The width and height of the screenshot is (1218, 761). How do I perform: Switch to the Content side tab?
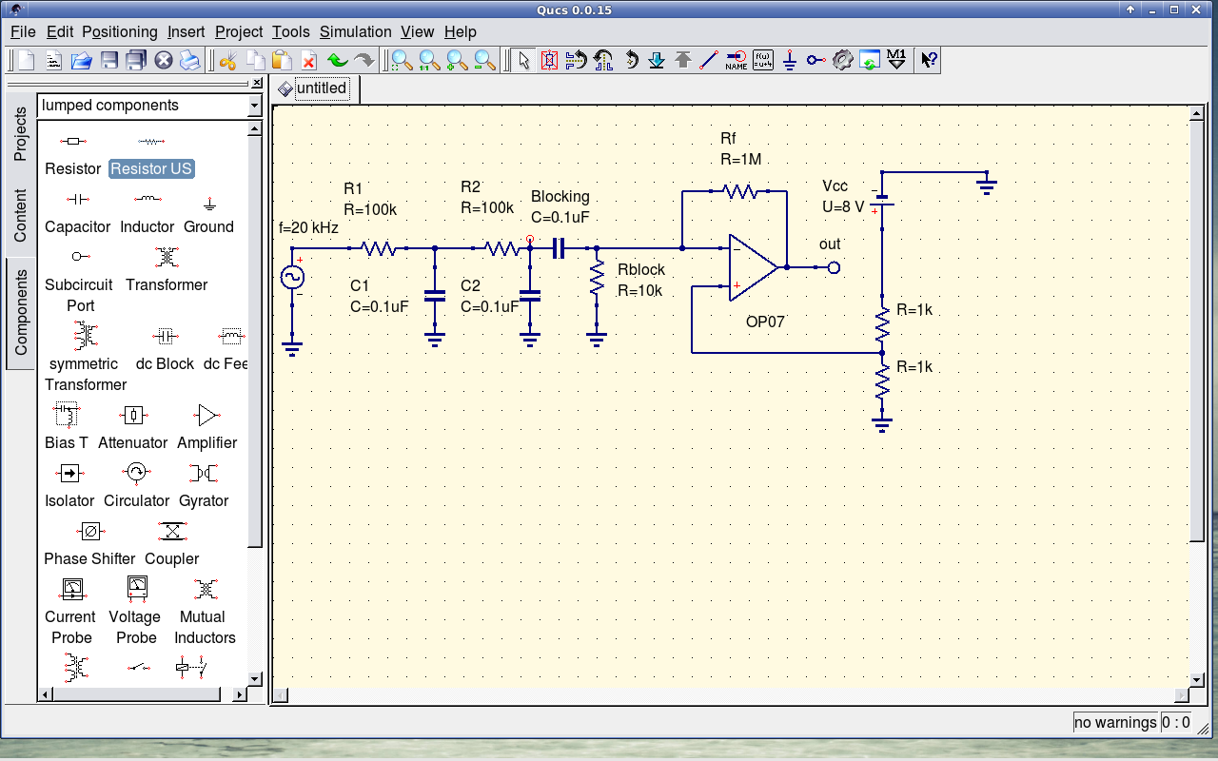[21, 215]
